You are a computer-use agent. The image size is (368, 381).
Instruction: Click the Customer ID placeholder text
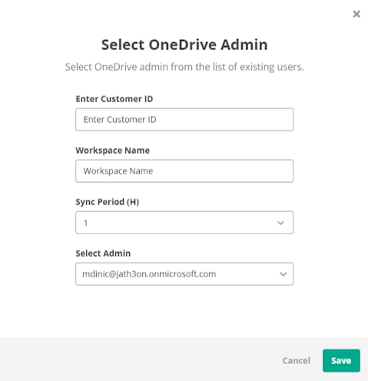(x=120, y=120)
